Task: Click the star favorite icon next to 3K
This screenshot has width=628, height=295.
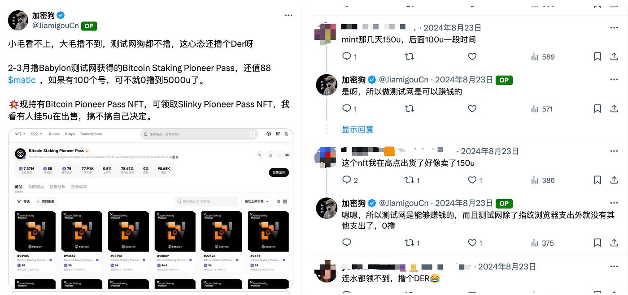Action: 280,155
